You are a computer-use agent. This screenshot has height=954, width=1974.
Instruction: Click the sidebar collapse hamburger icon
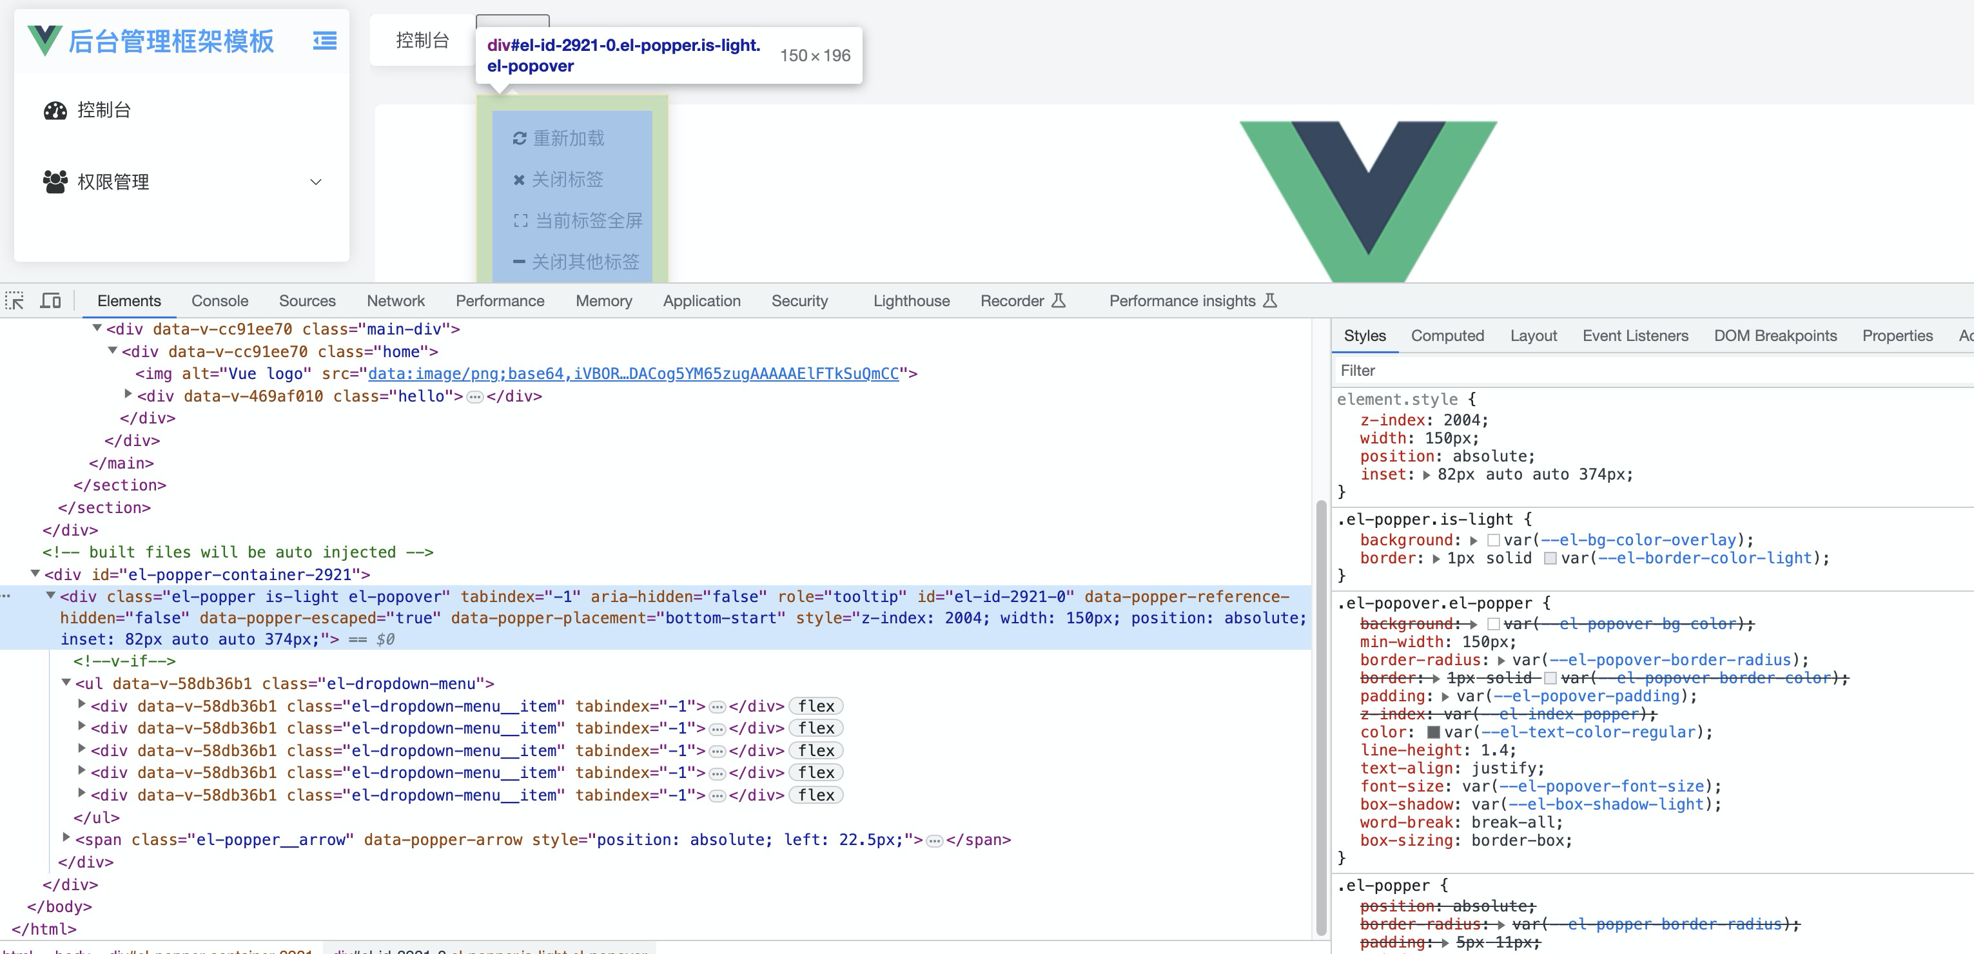click(325, 41)
